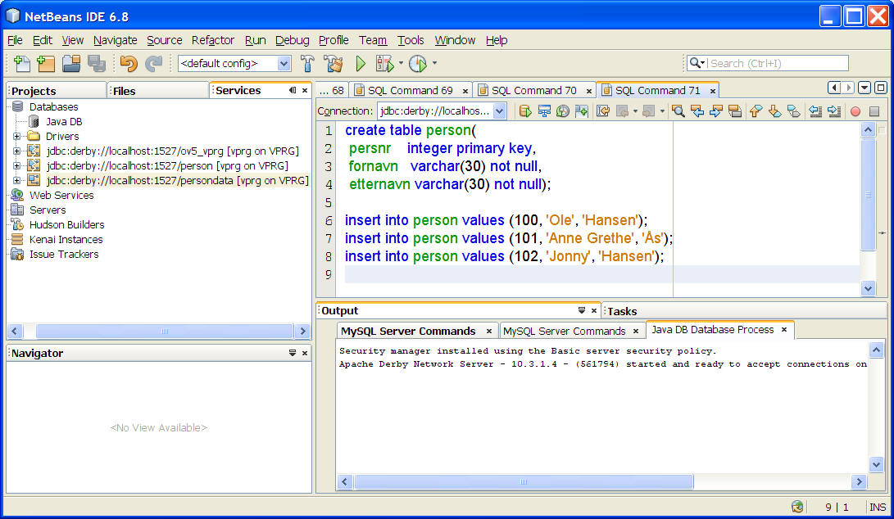Close the Output window panel

(593, 310)
